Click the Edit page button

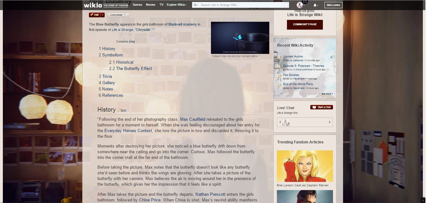[95, 15]
